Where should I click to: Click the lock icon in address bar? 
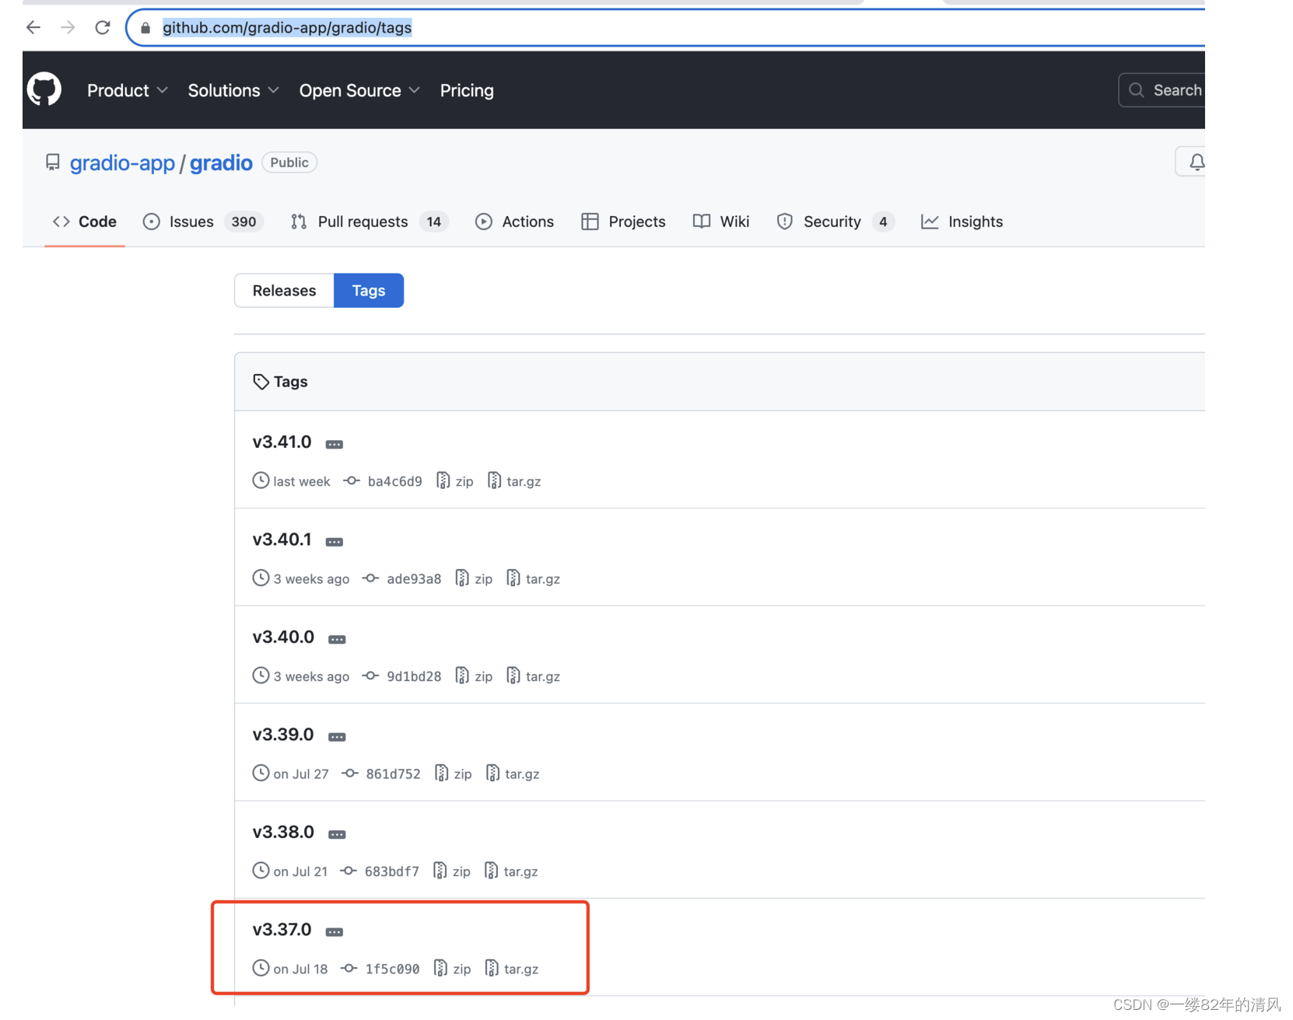point(145,28)
